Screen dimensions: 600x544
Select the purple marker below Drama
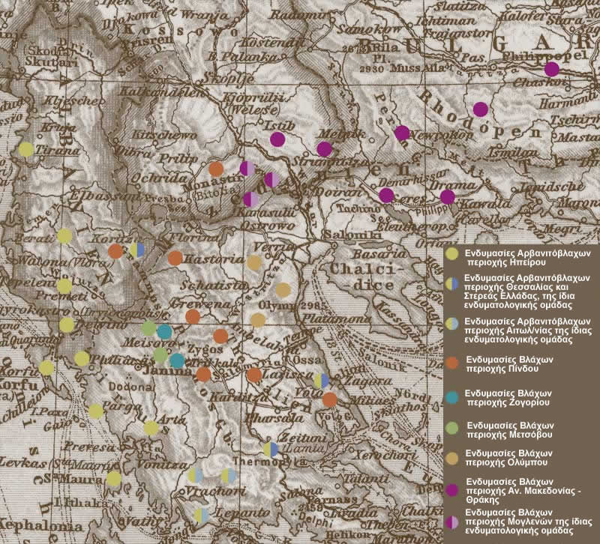(447, 197)
